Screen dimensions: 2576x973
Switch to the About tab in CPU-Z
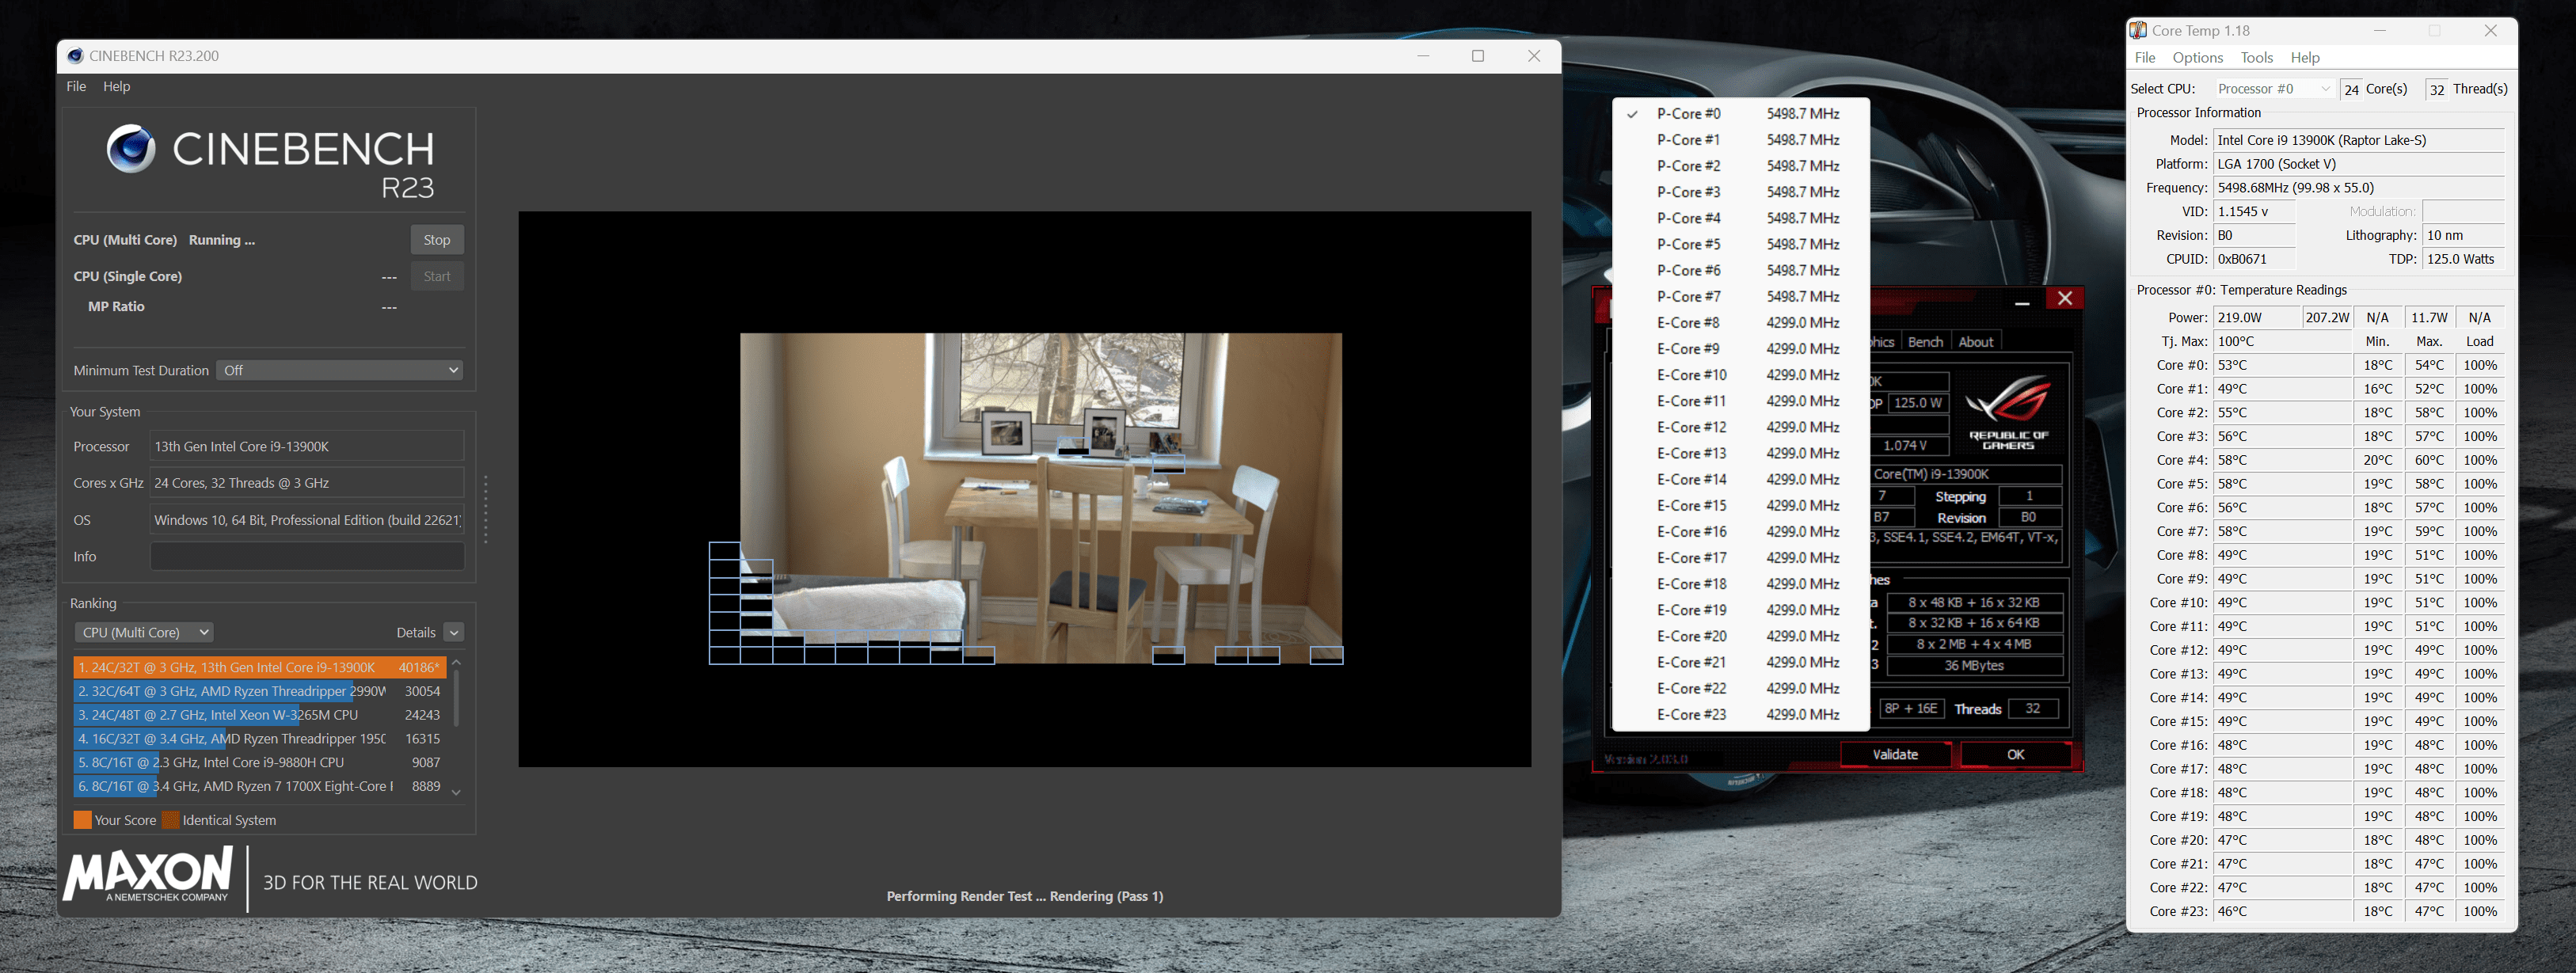(1976, 342)
